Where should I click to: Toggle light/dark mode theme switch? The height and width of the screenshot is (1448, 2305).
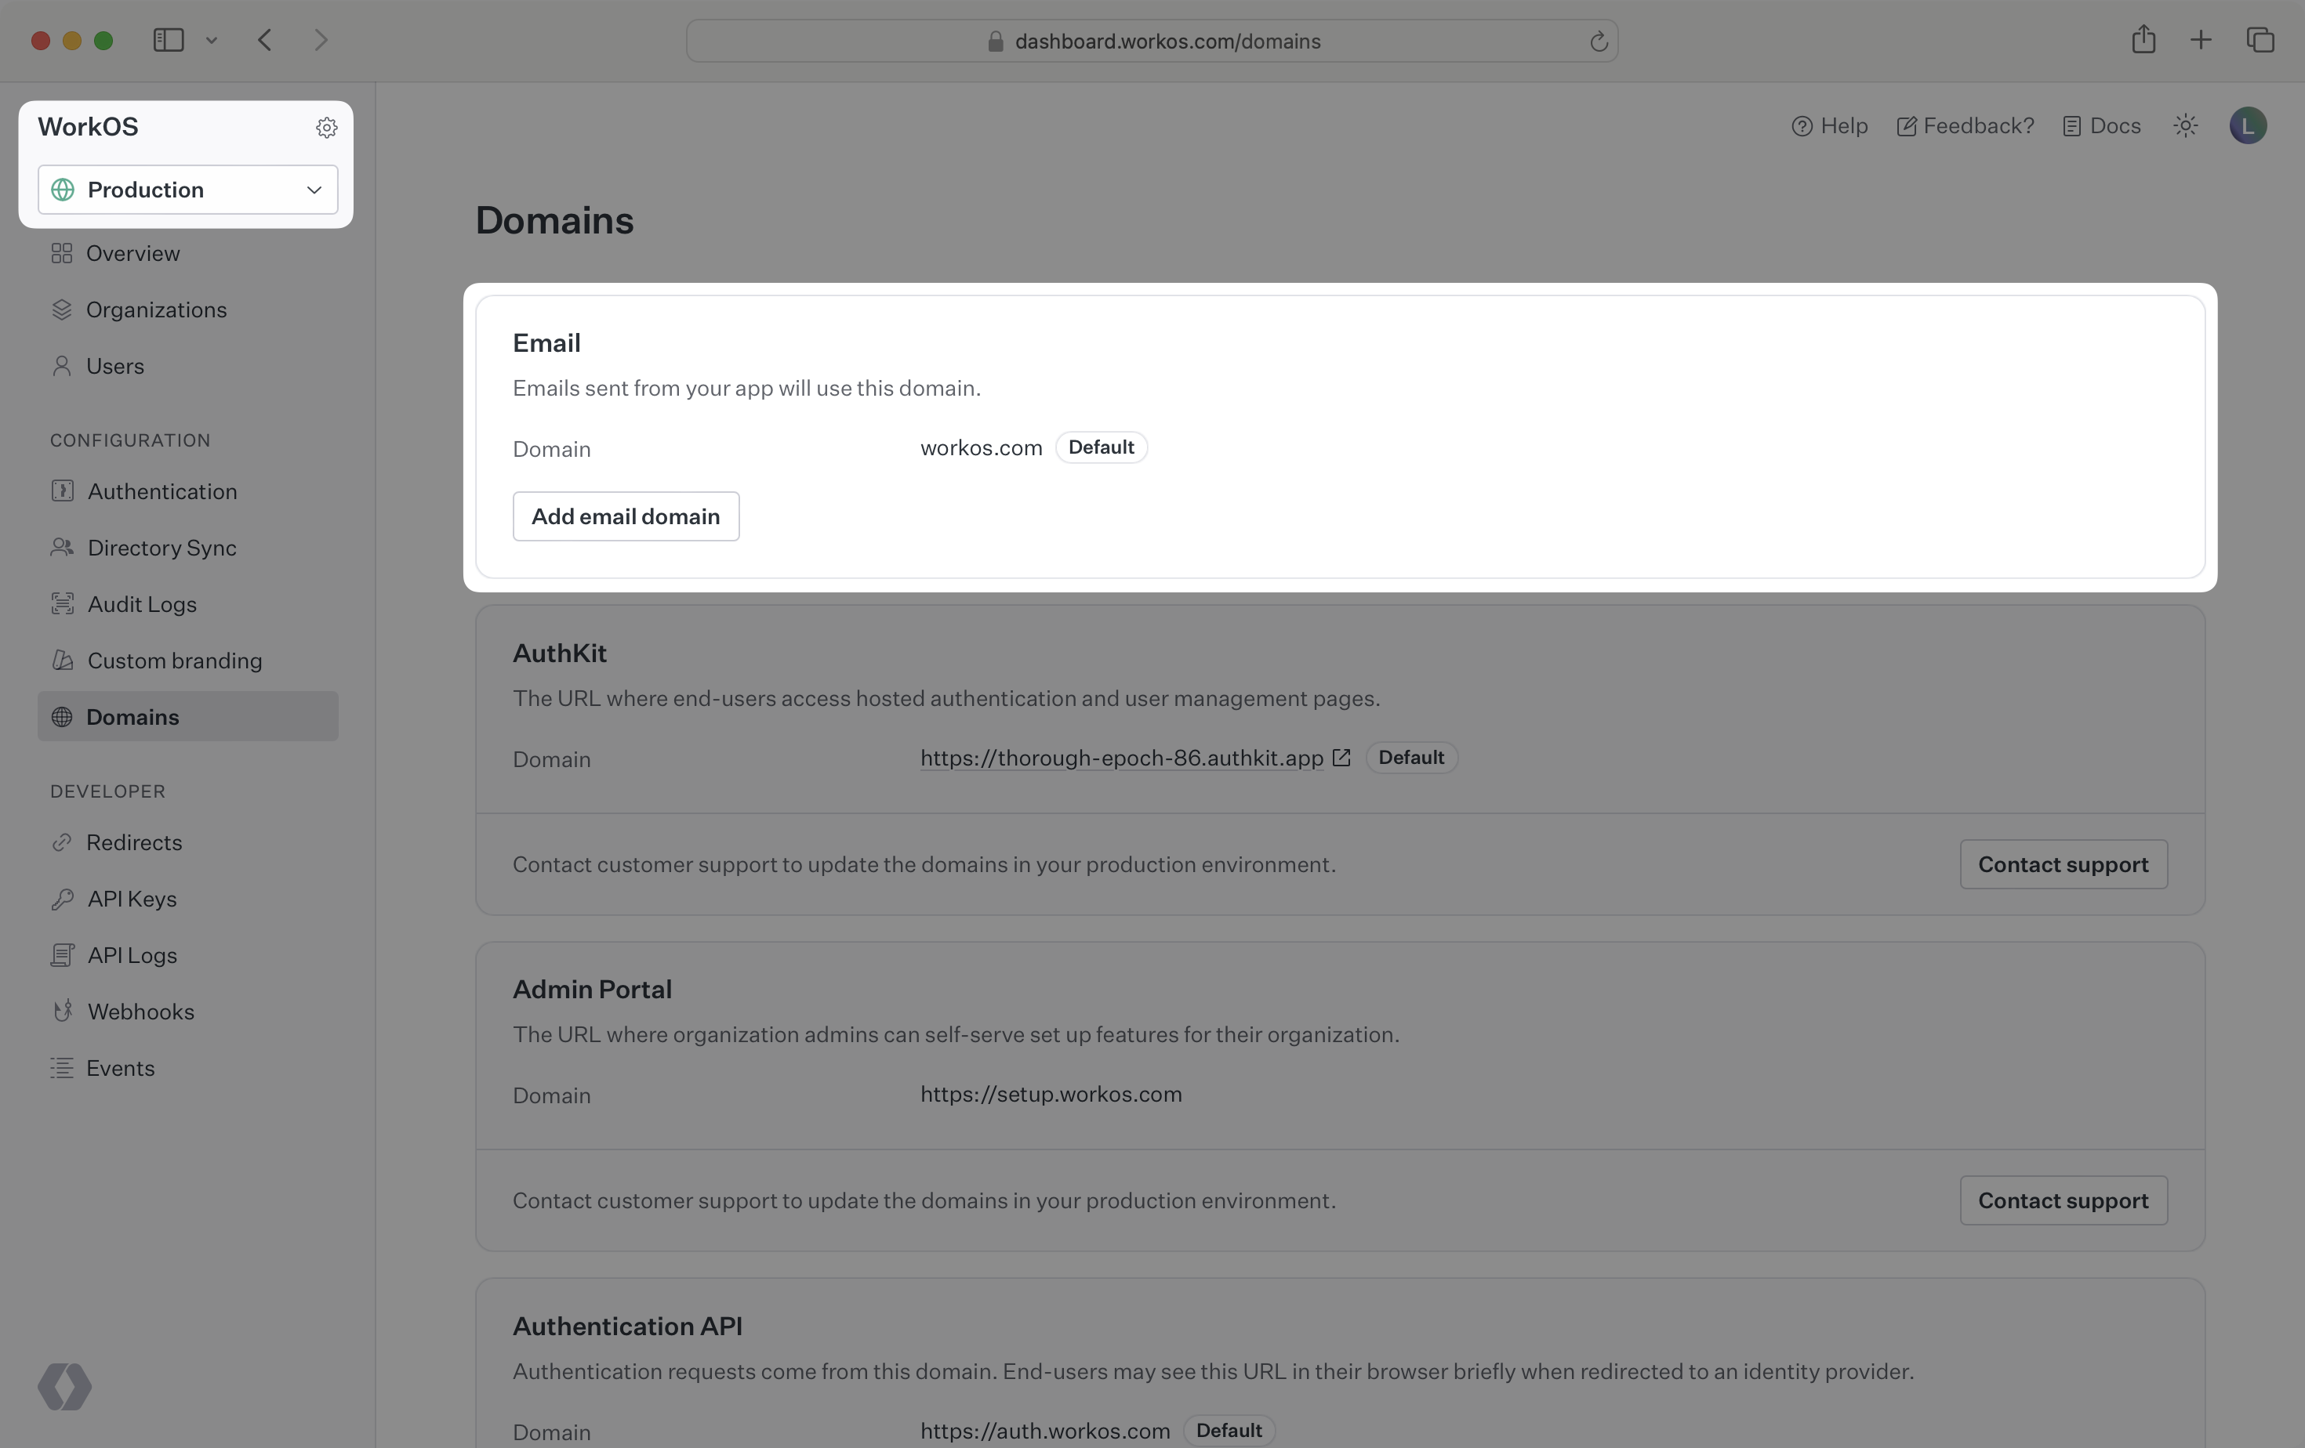coord(2187,124)
